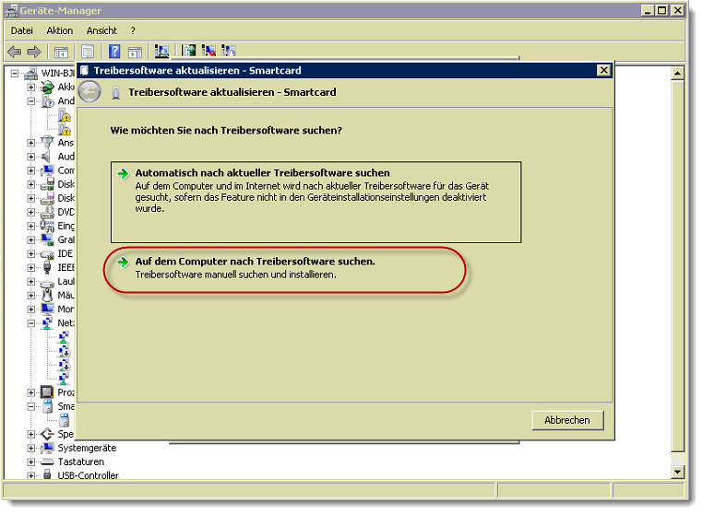Click the update driver toolbar icon

tap(189, 52)
